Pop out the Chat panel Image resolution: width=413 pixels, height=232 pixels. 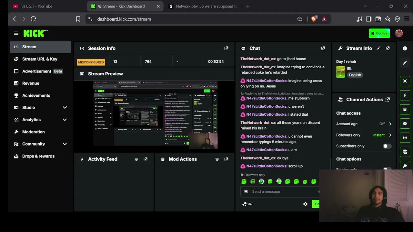pos(323,48)
